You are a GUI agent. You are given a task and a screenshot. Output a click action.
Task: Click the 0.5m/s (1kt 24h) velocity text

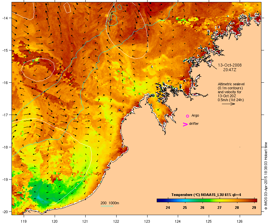point(231,100)
